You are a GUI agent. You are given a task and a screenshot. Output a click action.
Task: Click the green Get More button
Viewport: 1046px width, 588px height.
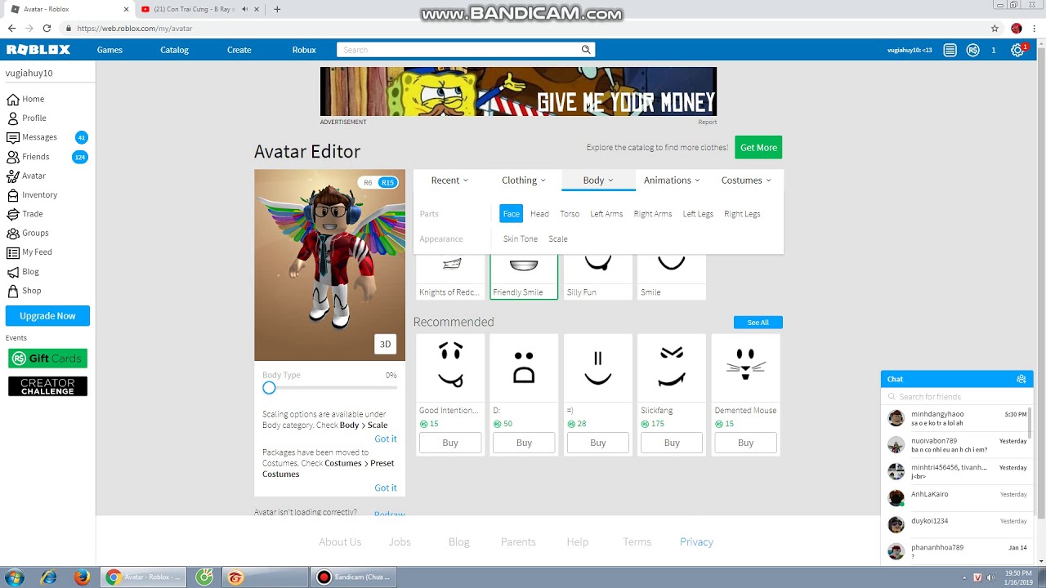pos(758,148)
